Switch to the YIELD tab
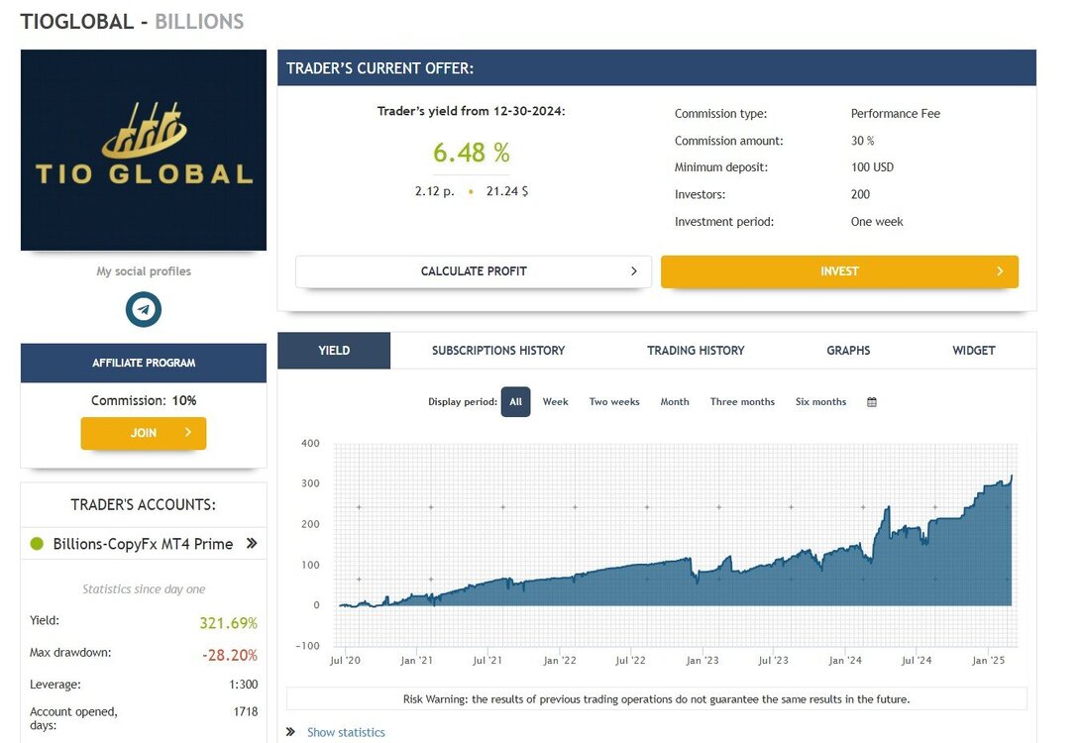Screen dimensions: 1082x743 334,351
